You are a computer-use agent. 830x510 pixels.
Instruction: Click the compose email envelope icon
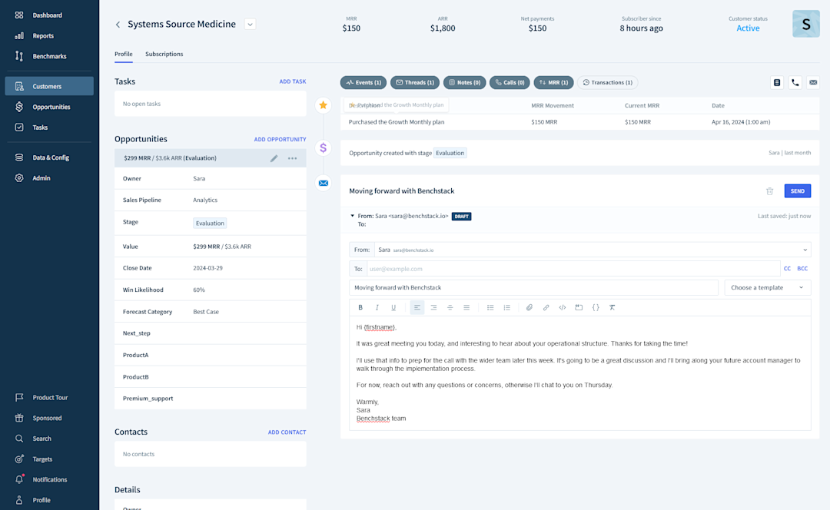[813, 82]
